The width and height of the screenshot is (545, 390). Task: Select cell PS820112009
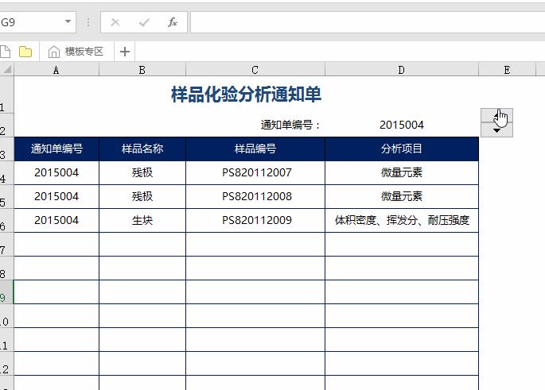(x=255, y=220)
